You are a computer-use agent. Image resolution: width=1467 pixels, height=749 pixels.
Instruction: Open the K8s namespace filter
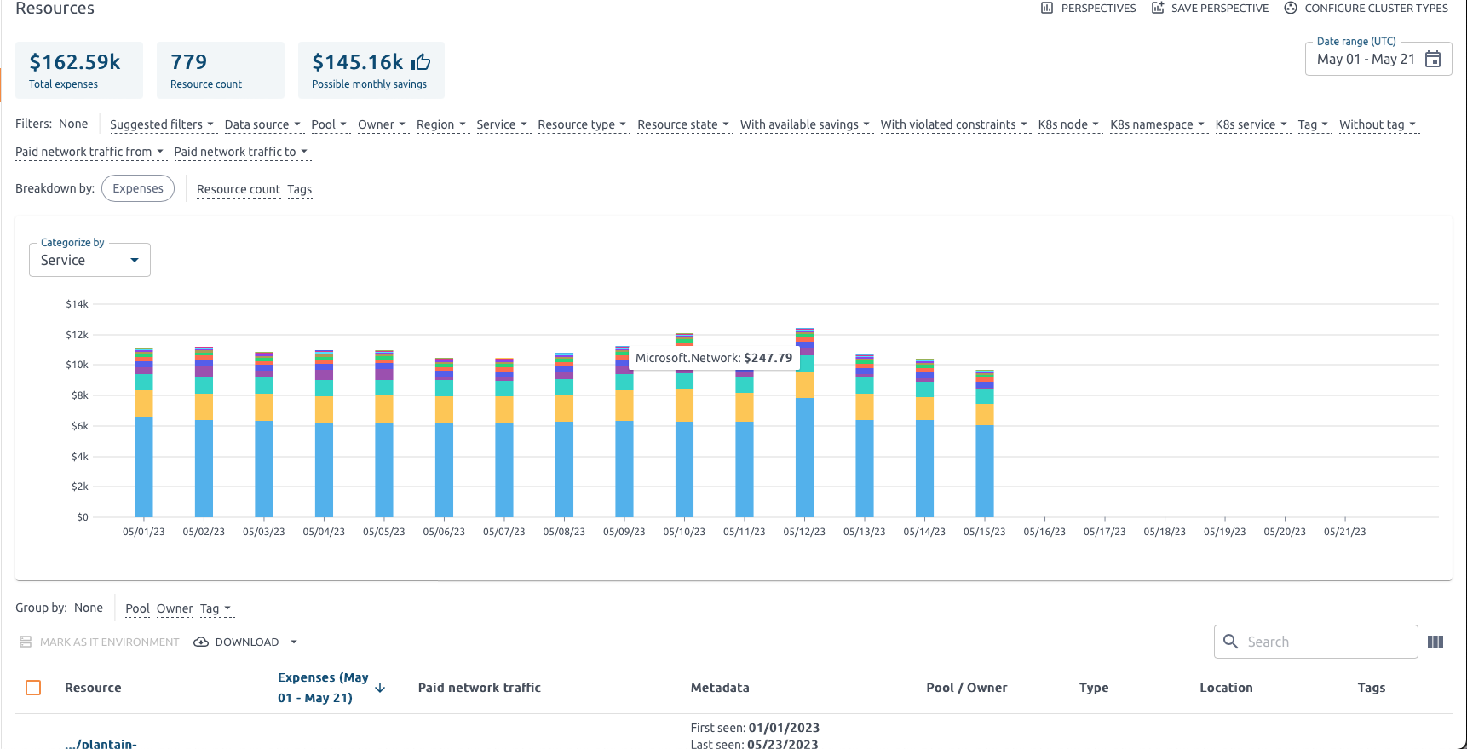1158,124
